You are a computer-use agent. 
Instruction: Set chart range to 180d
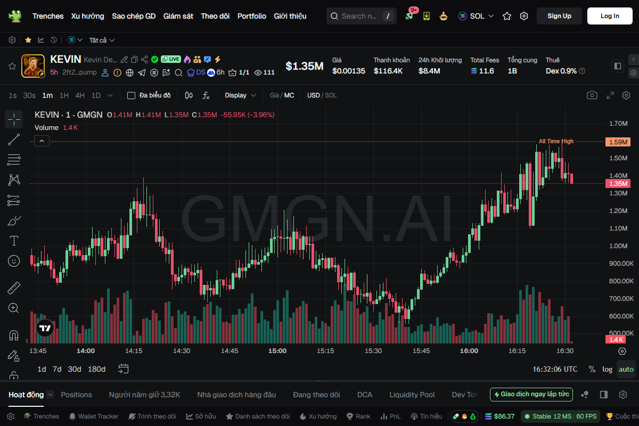click(96, 369)
